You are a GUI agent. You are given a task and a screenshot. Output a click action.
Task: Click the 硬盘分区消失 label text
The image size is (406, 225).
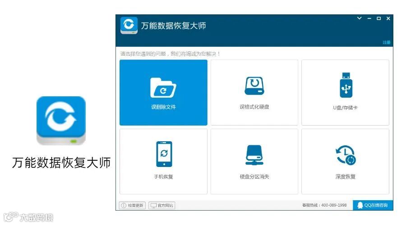[x=254, y=176]
